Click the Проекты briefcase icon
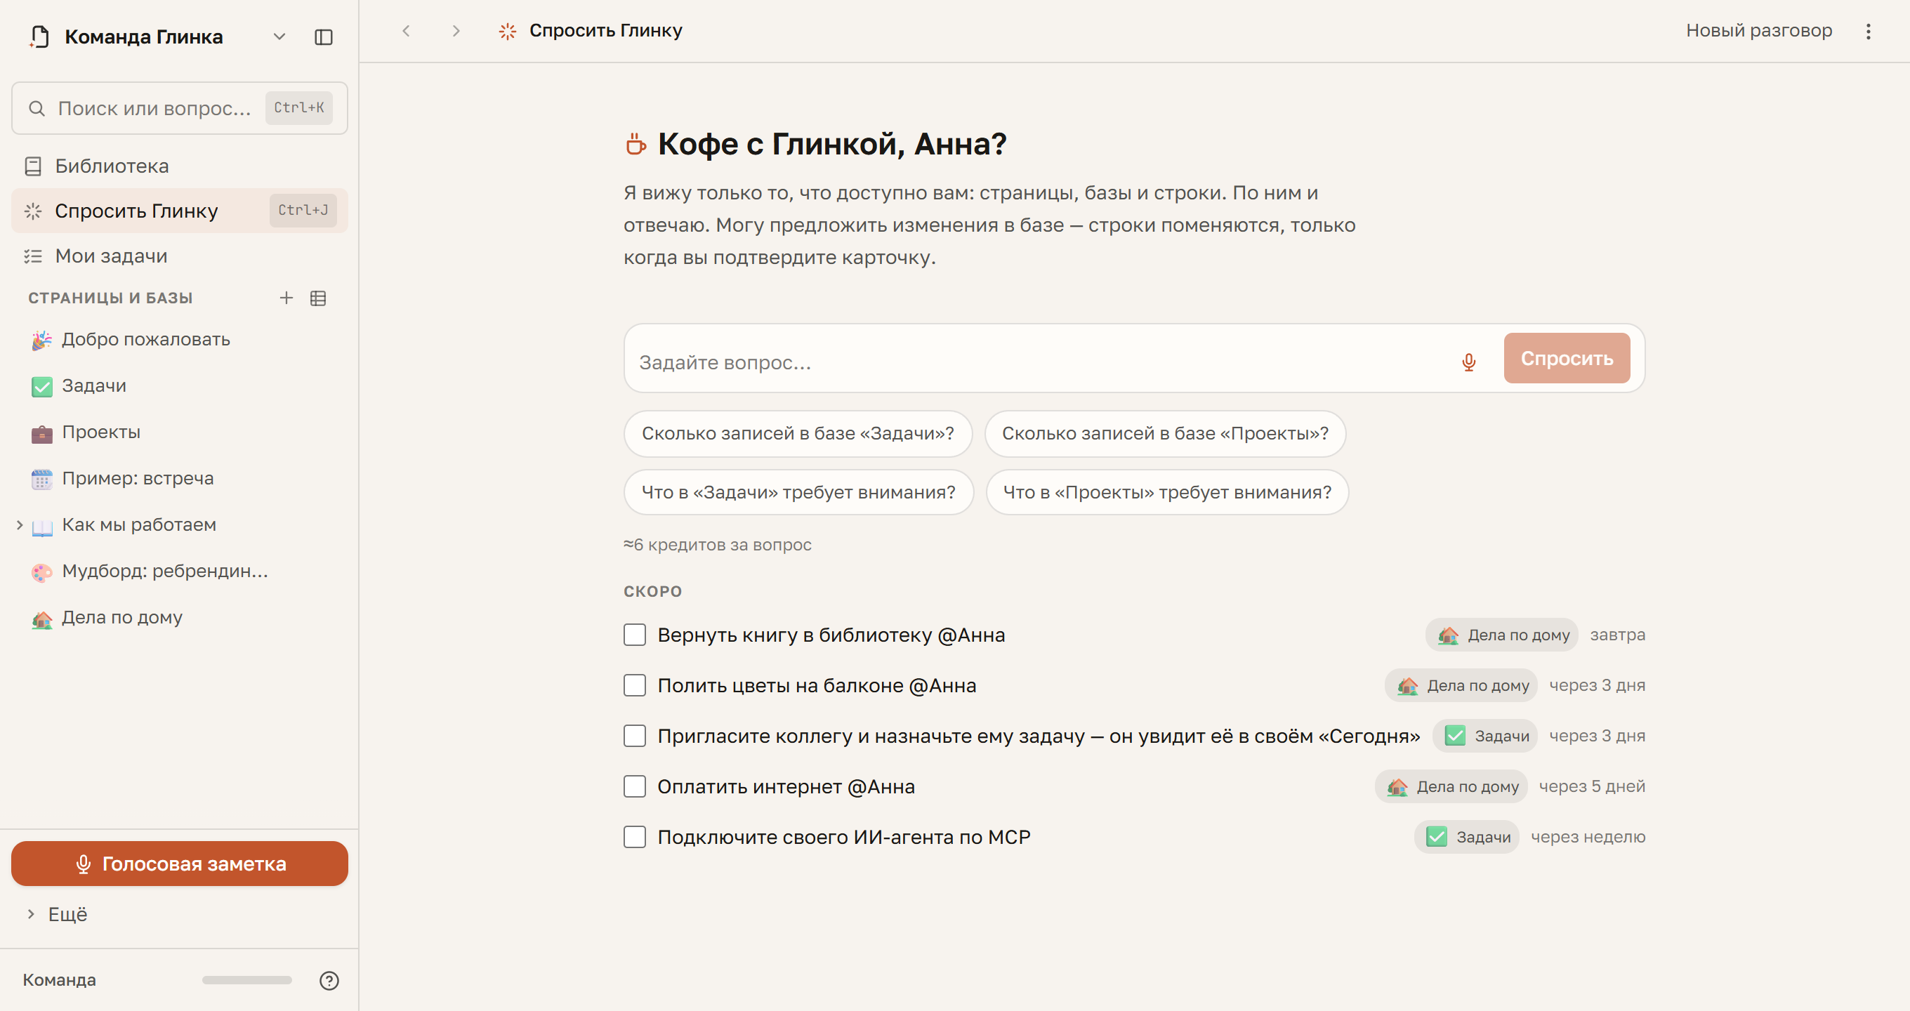 [42, 433]
